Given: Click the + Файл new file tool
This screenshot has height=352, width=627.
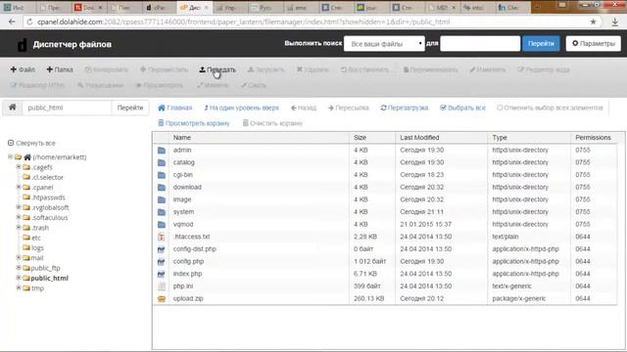Looking at the screenshot, I should (23, 69).
